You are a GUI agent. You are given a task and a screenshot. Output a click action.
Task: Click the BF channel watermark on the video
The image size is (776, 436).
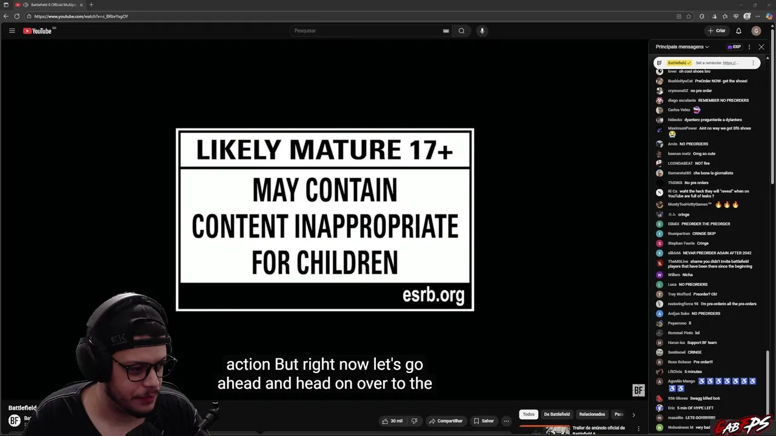tap(638, 391)
